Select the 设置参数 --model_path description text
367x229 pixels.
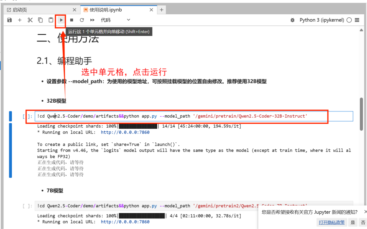[156, 82]
